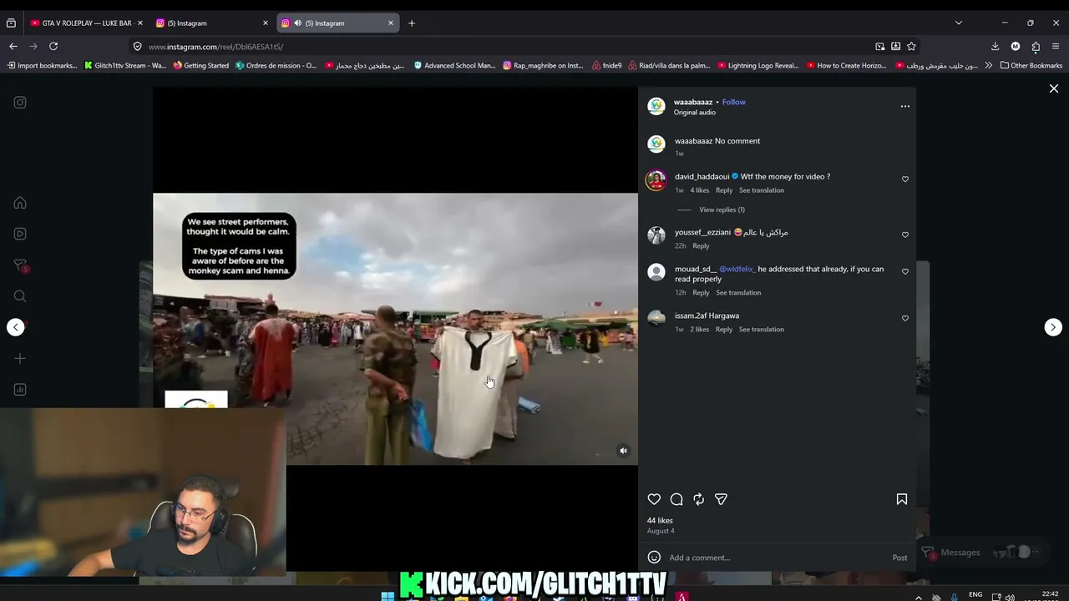Reply to youssef__ezziani's comment

pyautogui.click(x=701, y=246)
